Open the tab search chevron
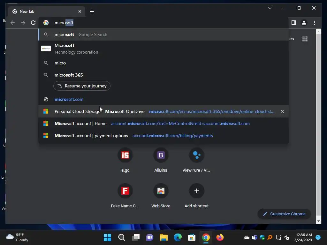 click(x=270, y=8)
